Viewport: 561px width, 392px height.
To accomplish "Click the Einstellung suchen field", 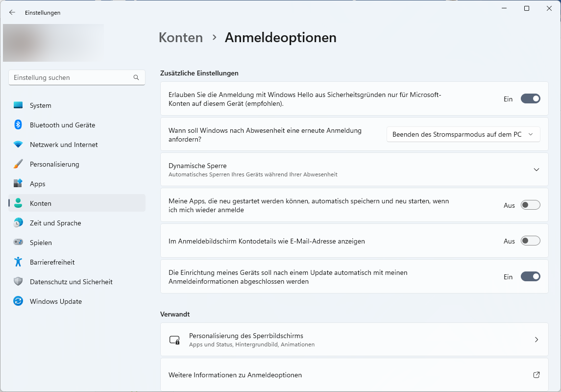I will point(77,77).
